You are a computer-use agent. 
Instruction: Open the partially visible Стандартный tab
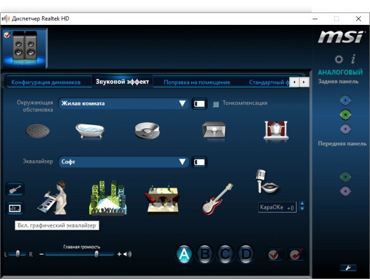[x=269, y=82]
